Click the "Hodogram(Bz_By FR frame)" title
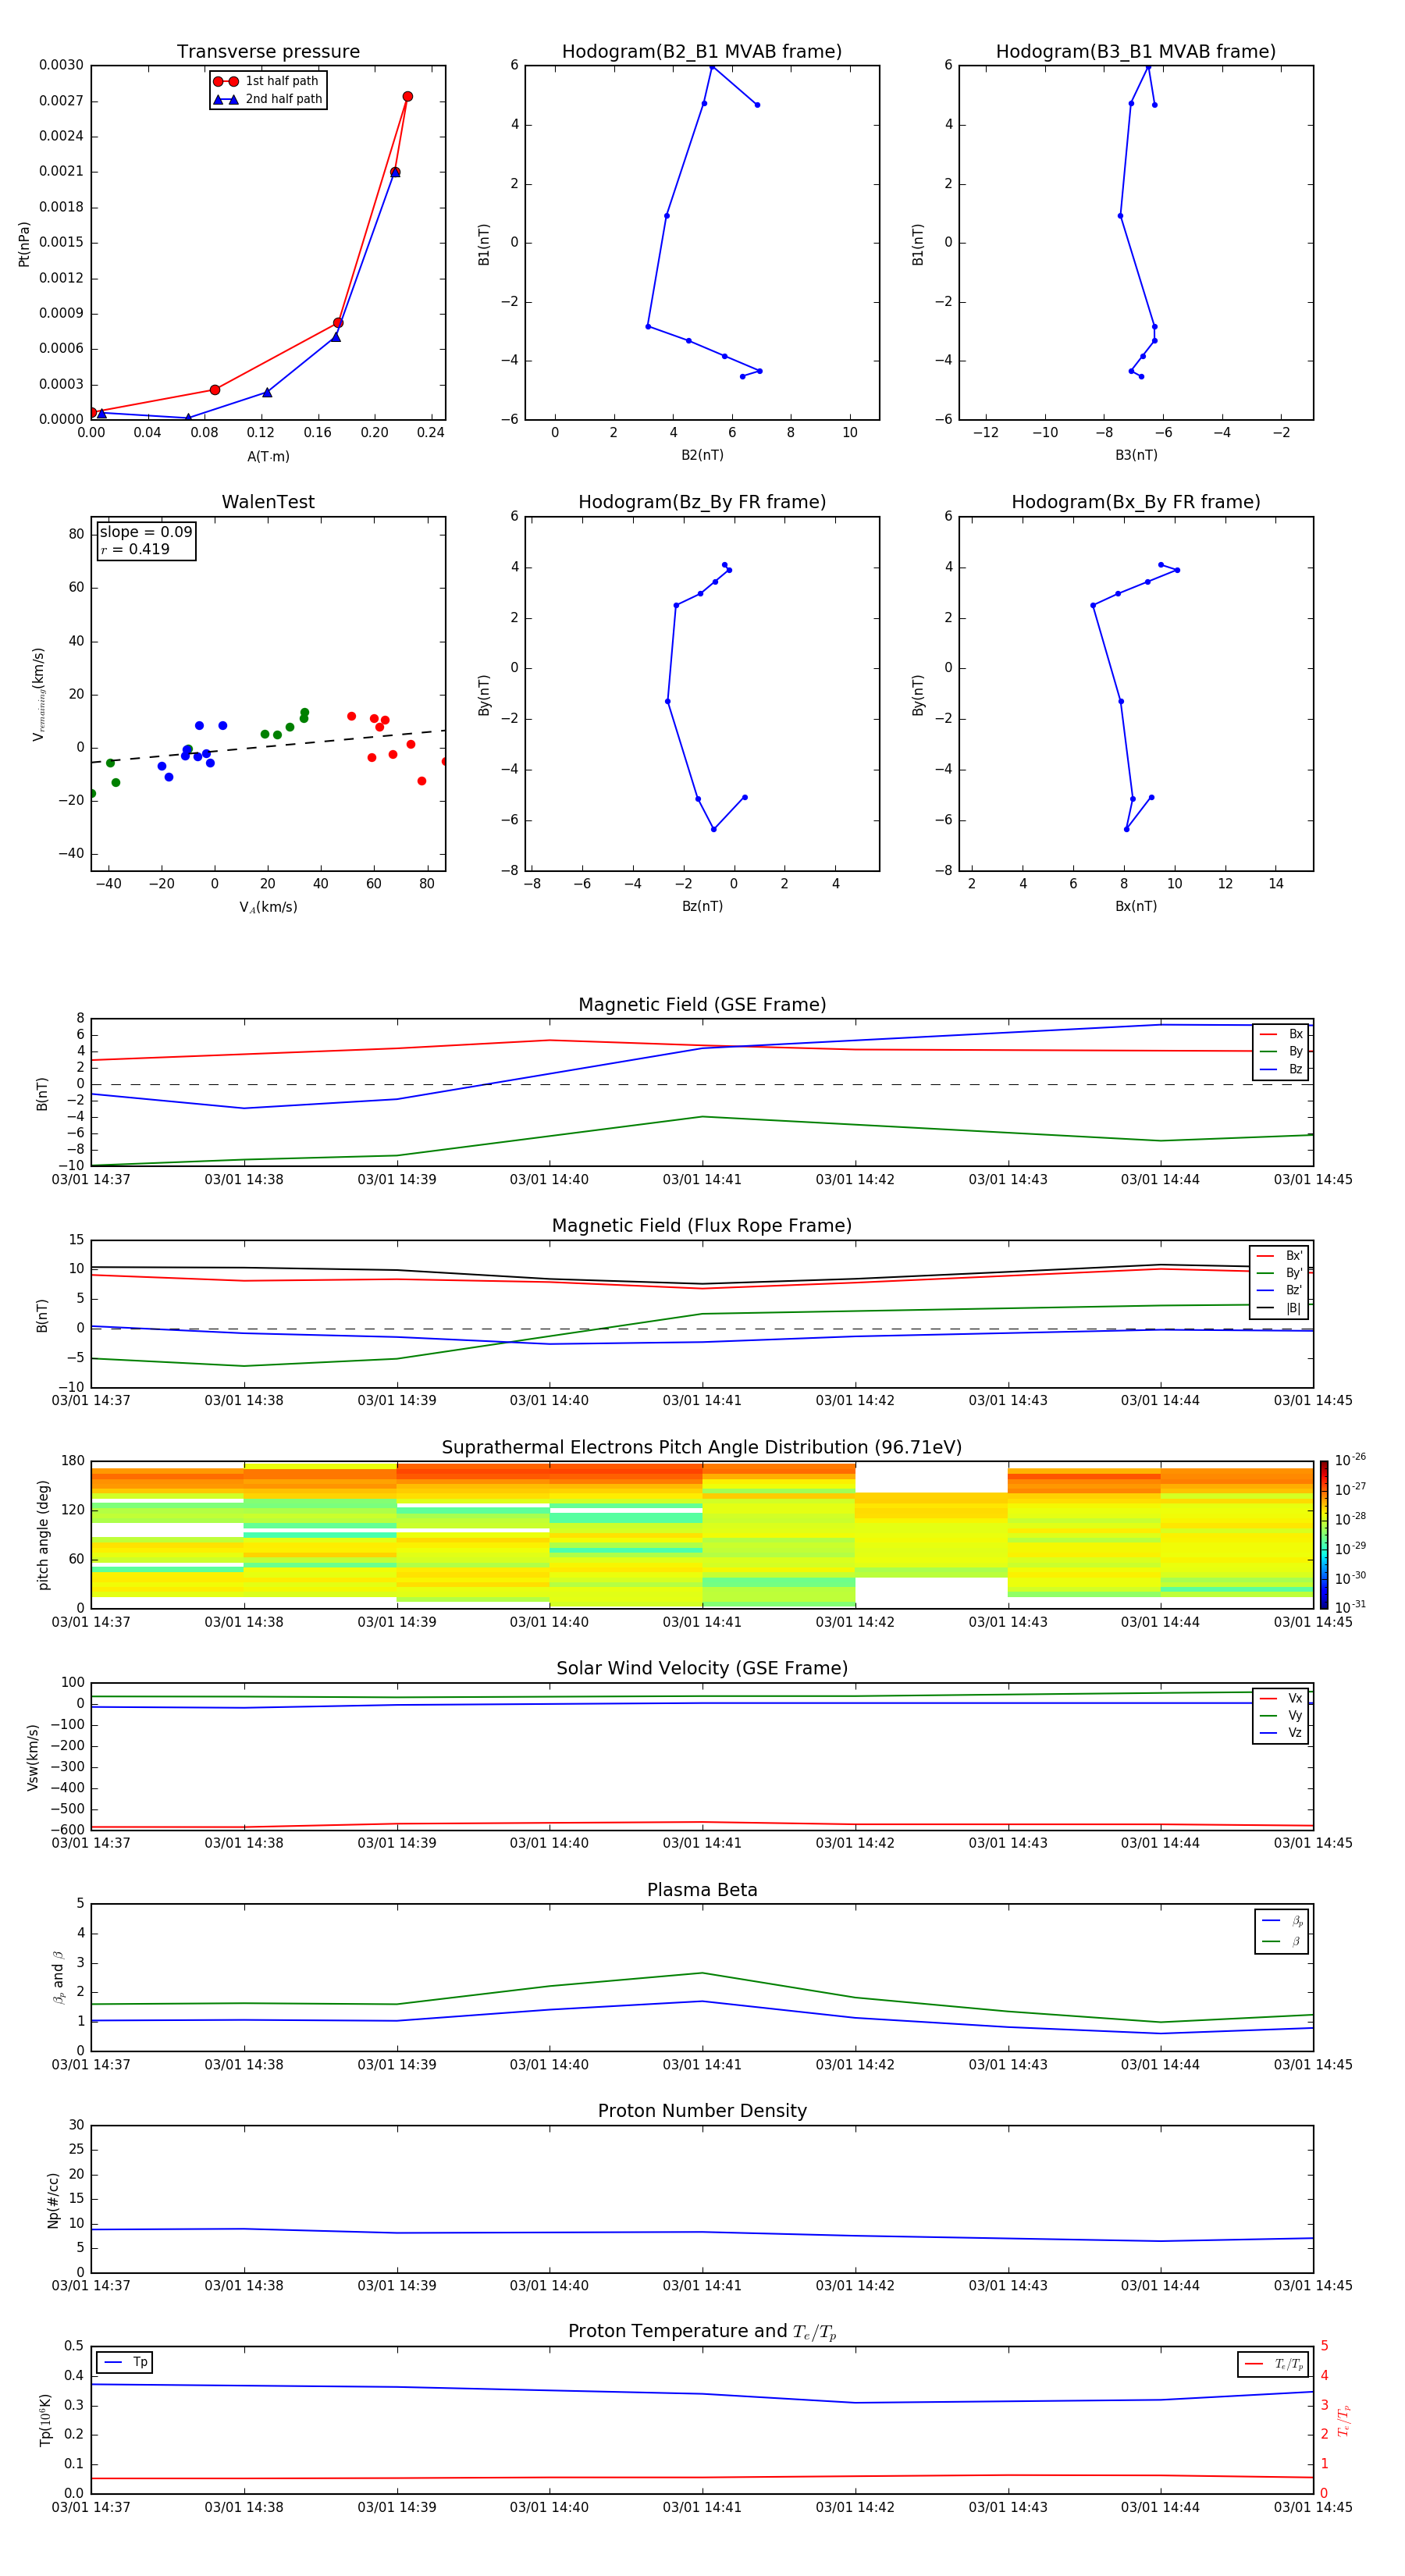This screenshot has width=1405, height=2576. 702,502
